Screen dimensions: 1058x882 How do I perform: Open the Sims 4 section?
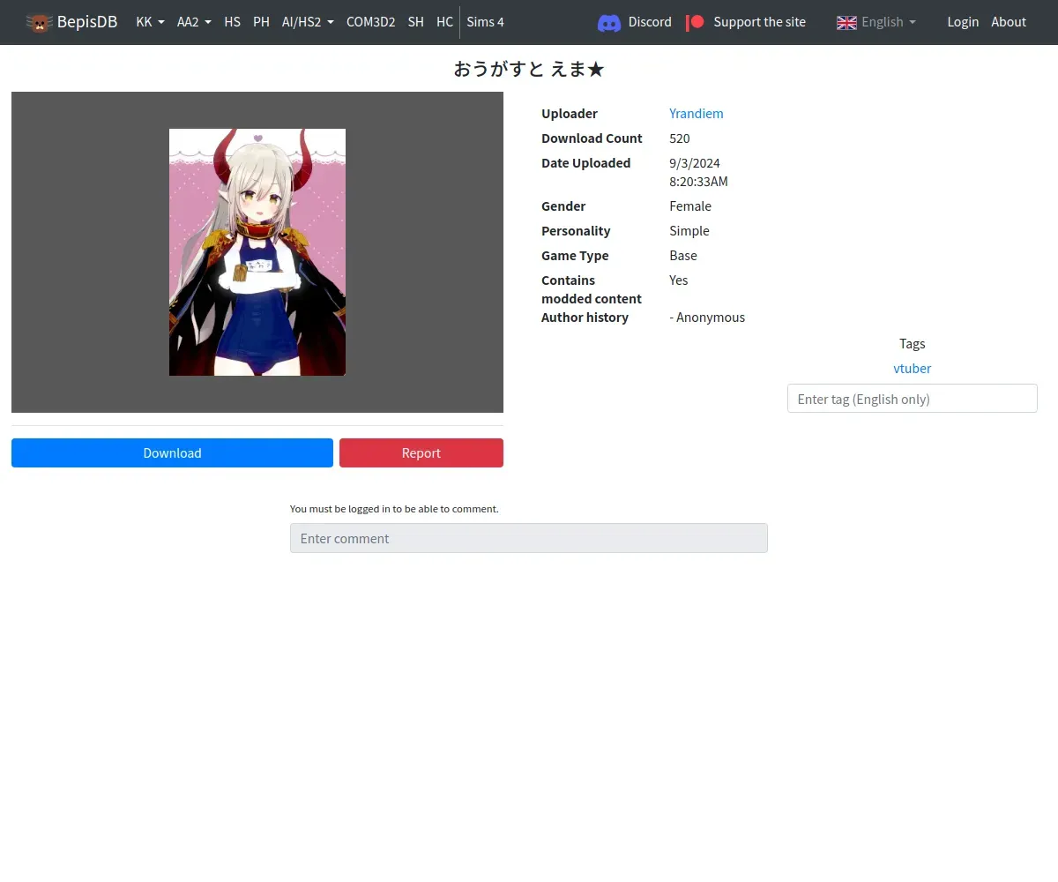click(x=486, y=22)
